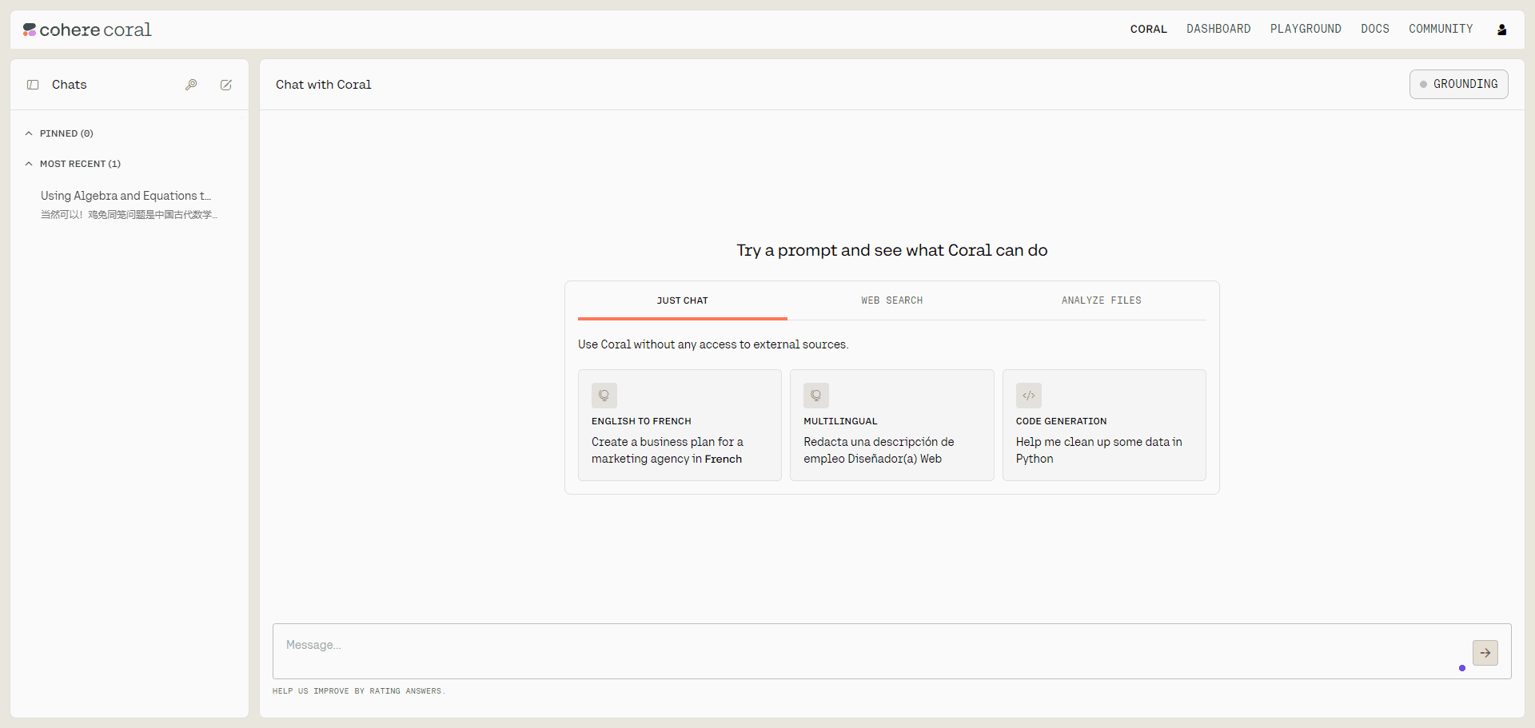Switch to the Analyze Files tab
Image resolution: width=1535 pixels, height=728 pixels.
point(1102,301)
